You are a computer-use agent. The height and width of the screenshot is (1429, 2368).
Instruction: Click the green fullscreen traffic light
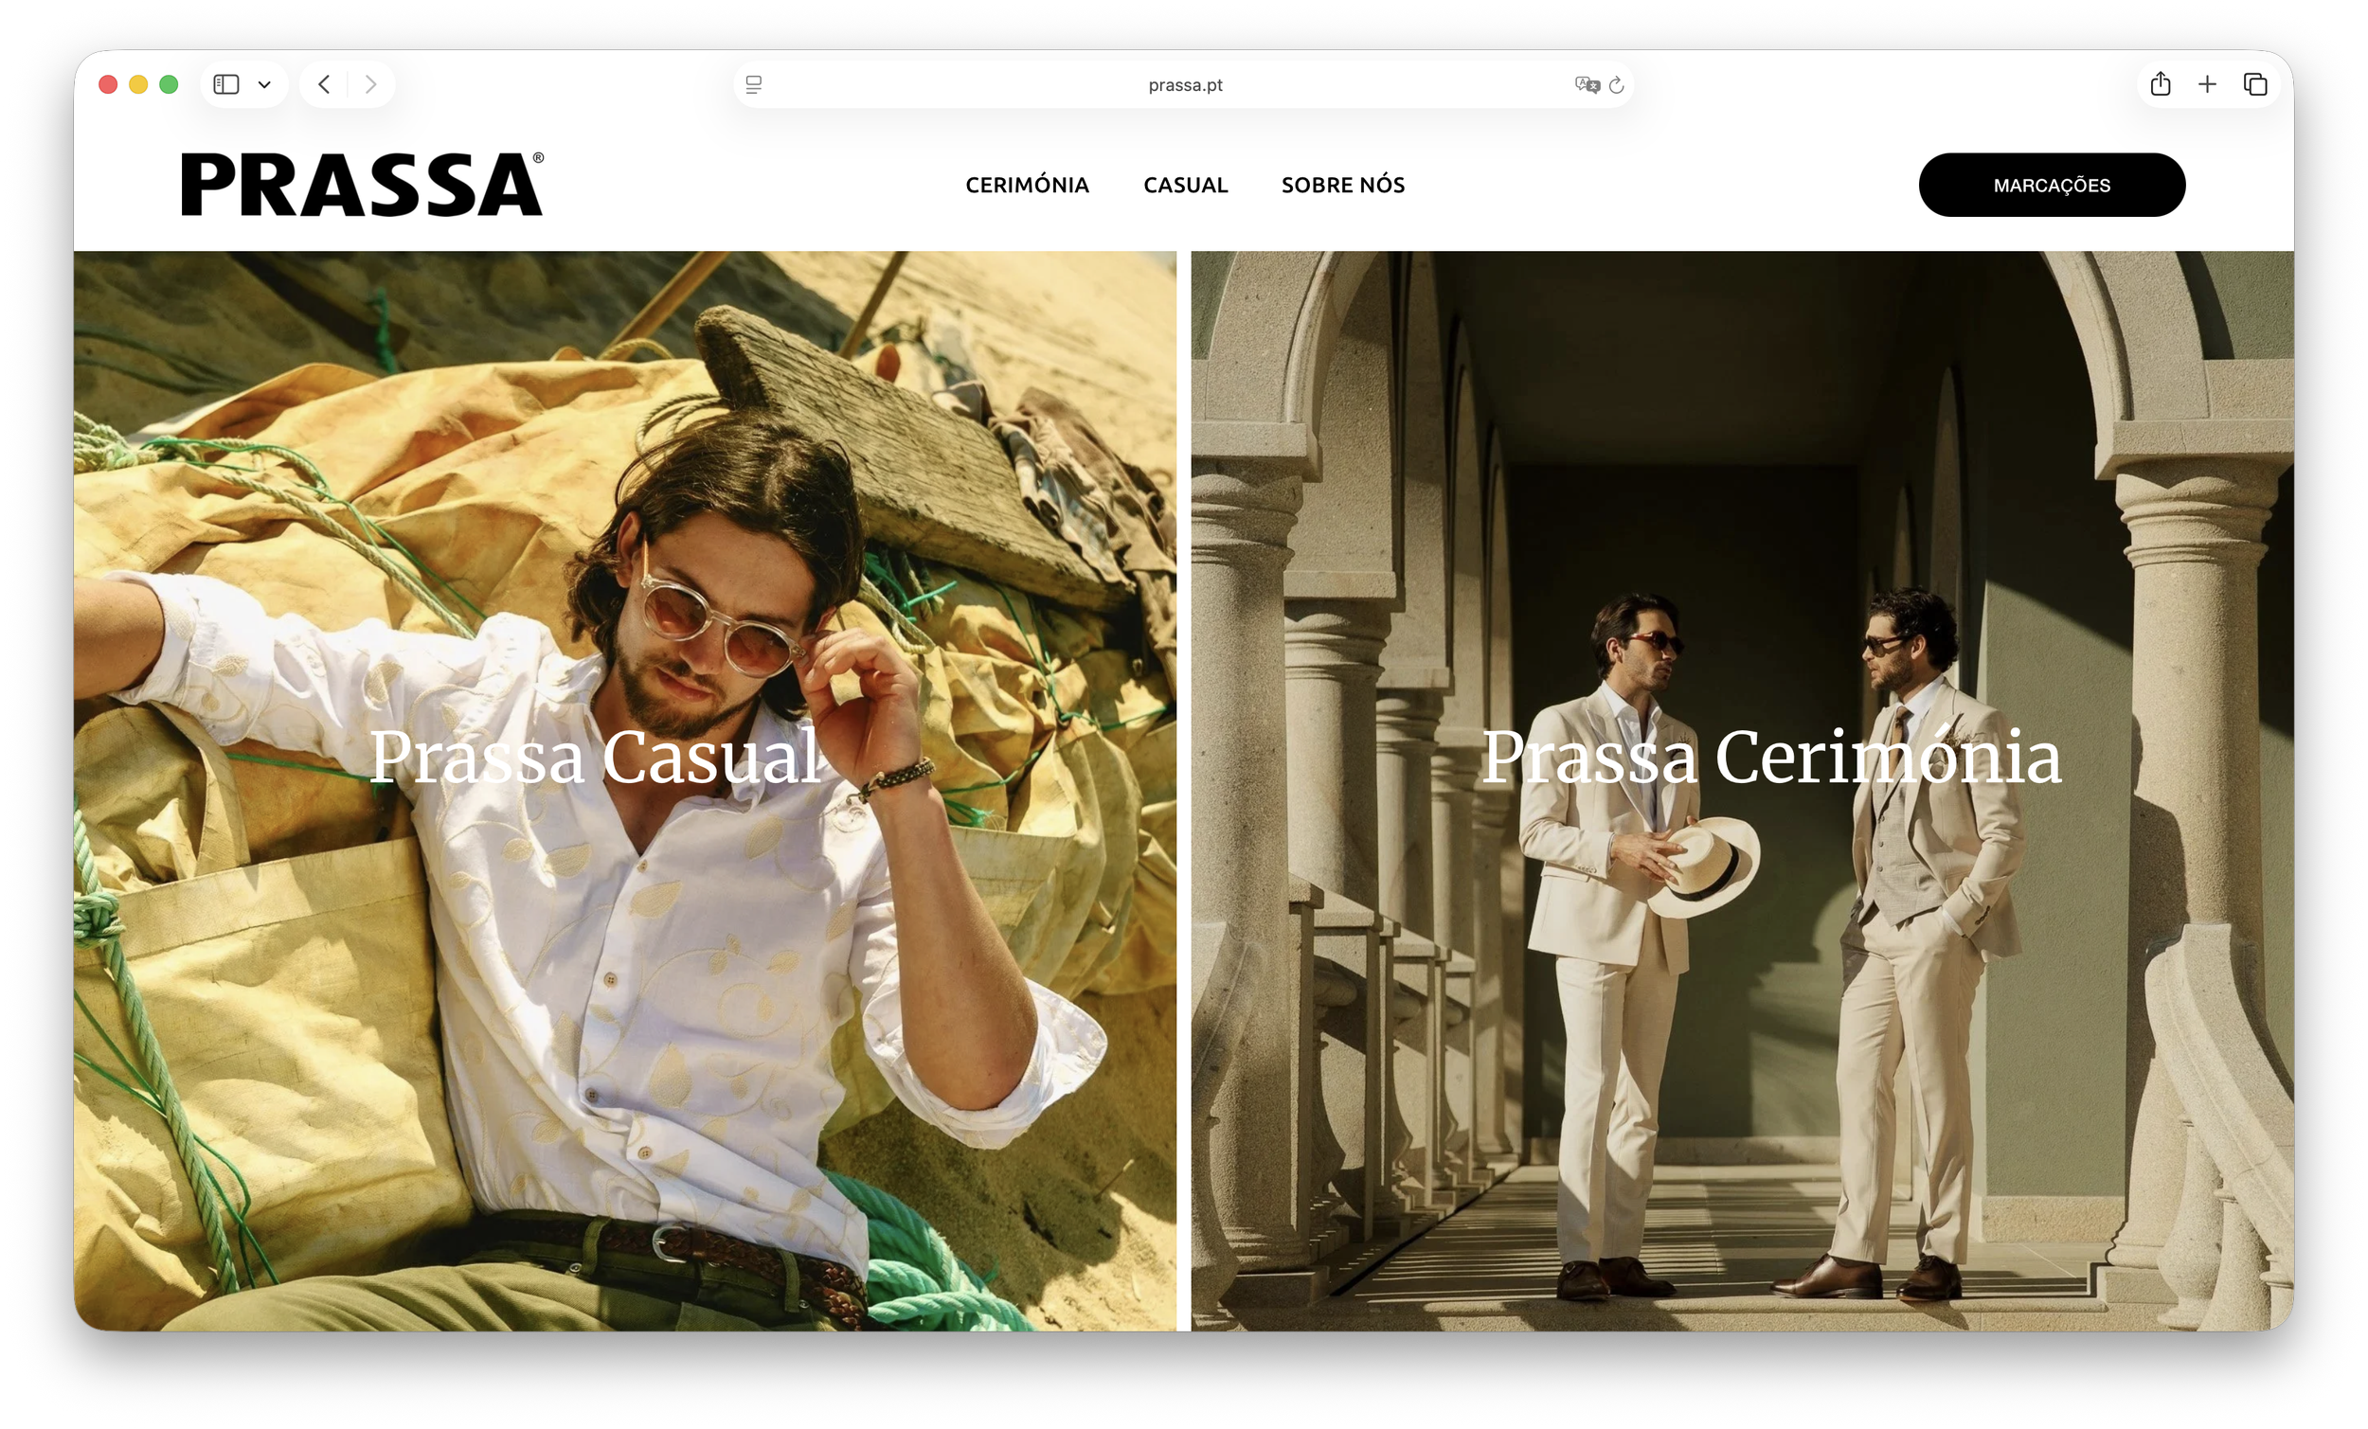coord(169,84)
